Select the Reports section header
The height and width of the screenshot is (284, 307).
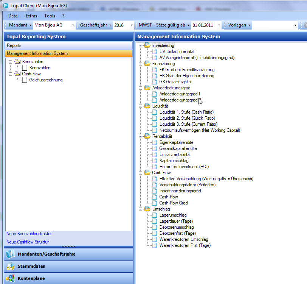(14, 45)
